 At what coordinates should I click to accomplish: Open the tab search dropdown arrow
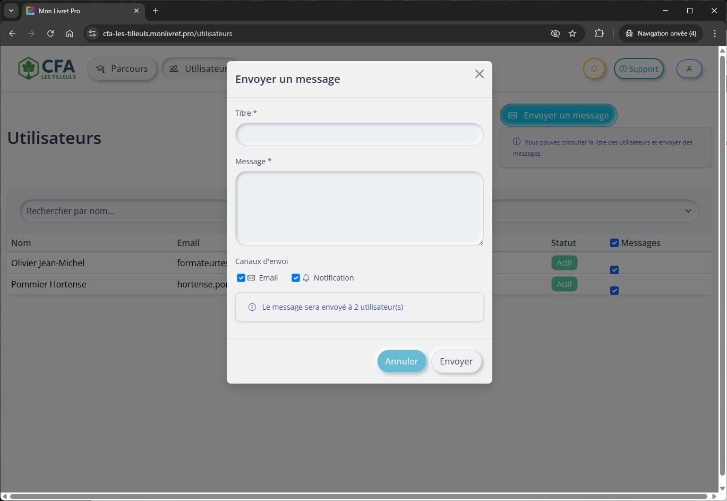pyautogui.click(x=11, y=11)
